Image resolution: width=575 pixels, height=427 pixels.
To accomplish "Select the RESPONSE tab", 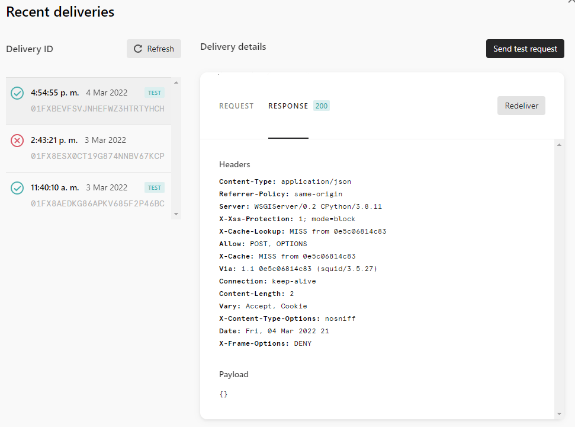I will pos(288,106).
